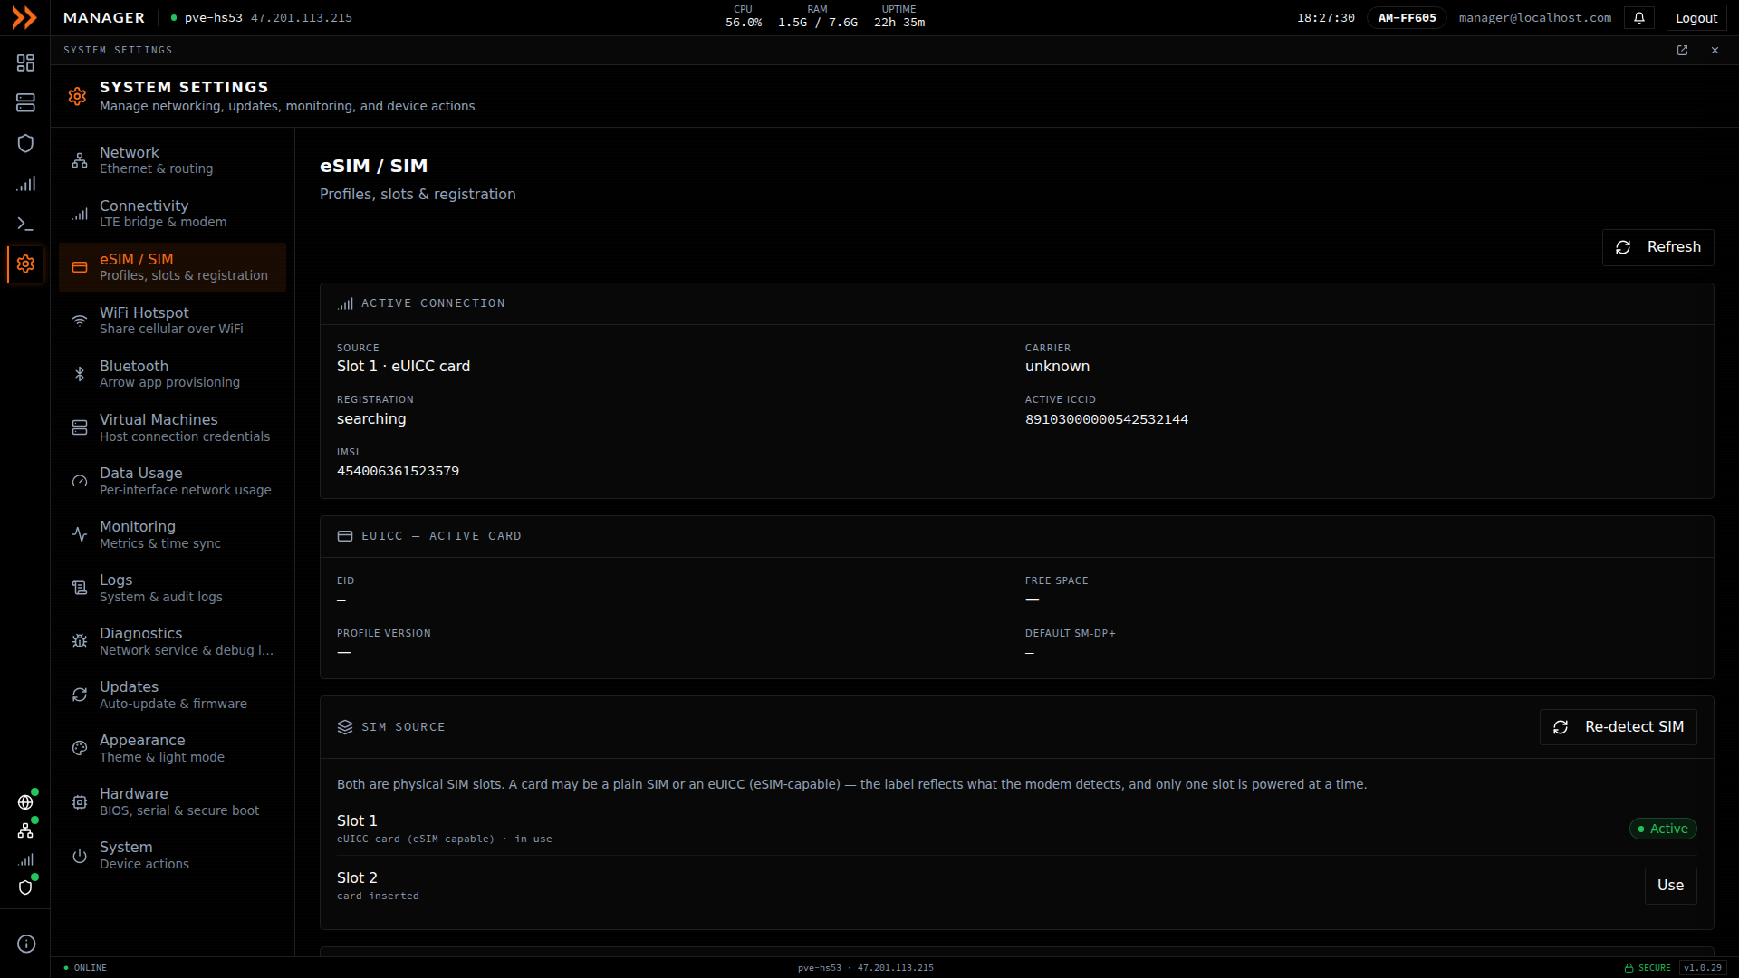Viewport: 1739px width, 978px height.
Task: Click the ONLINE status indicator
Action: [85, 968]
